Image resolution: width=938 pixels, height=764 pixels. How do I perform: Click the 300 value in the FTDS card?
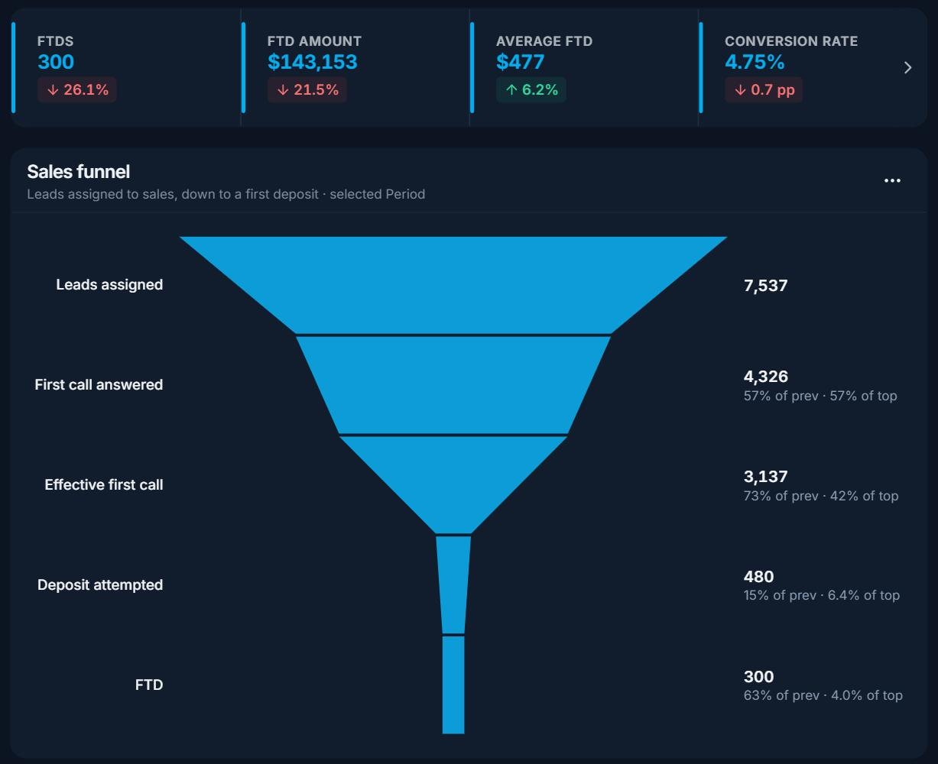pos(56,62)
